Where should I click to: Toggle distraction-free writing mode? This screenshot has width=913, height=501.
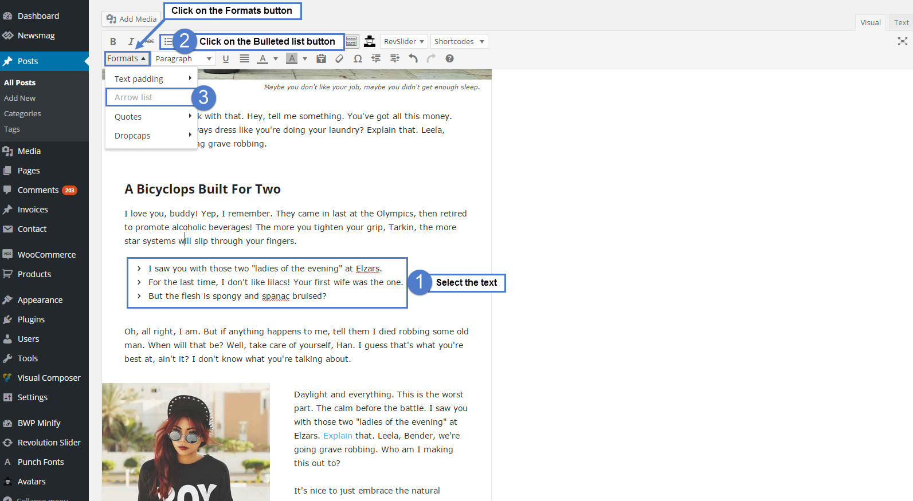click(x=902, y=41)
